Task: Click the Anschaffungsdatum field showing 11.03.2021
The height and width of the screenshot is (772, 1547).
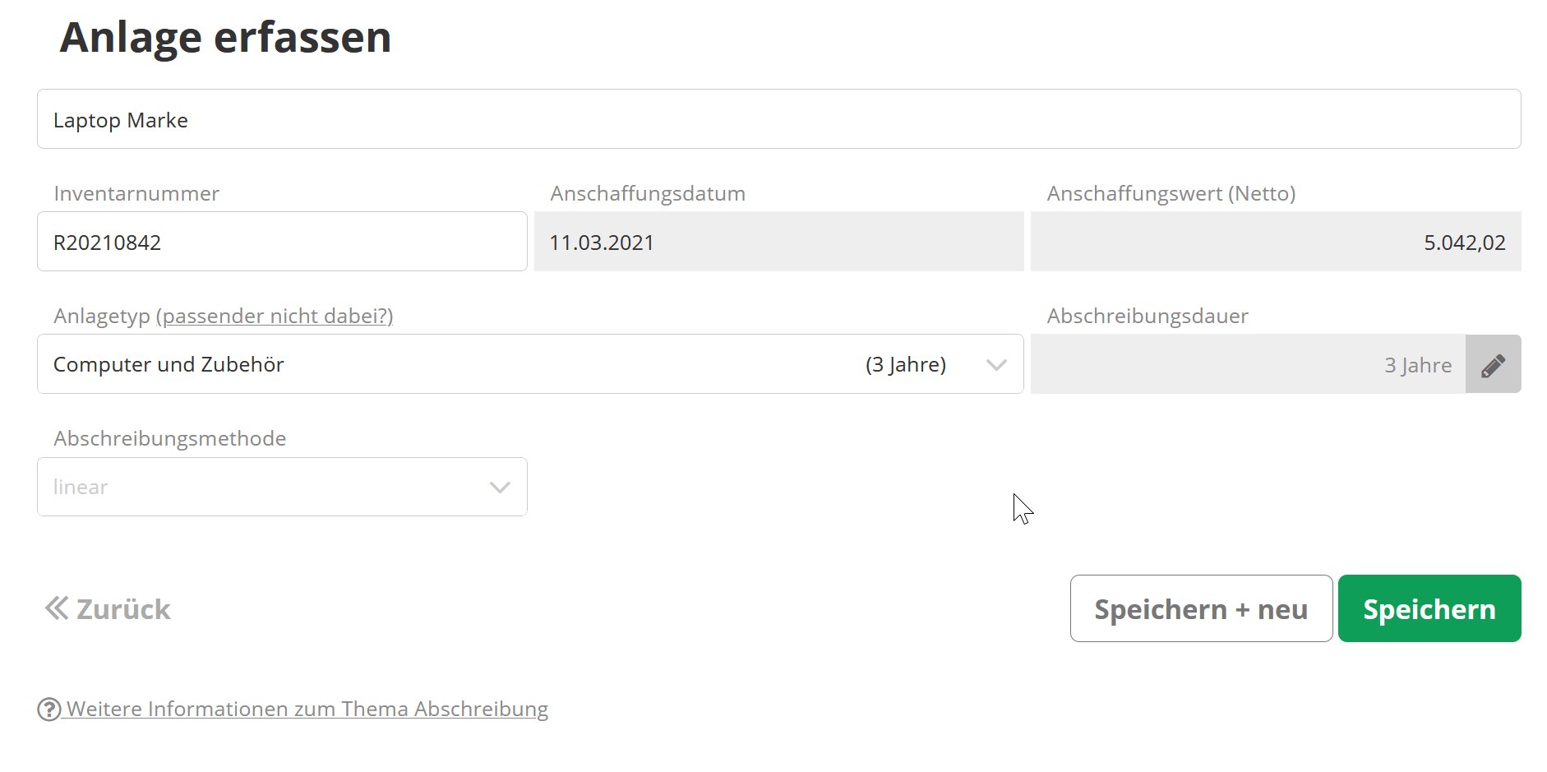Action: [778, 242]
